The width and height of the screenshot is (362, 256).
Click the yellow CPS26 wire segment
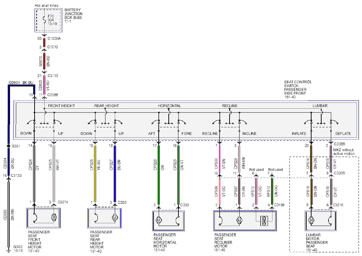tap(95, 174)
